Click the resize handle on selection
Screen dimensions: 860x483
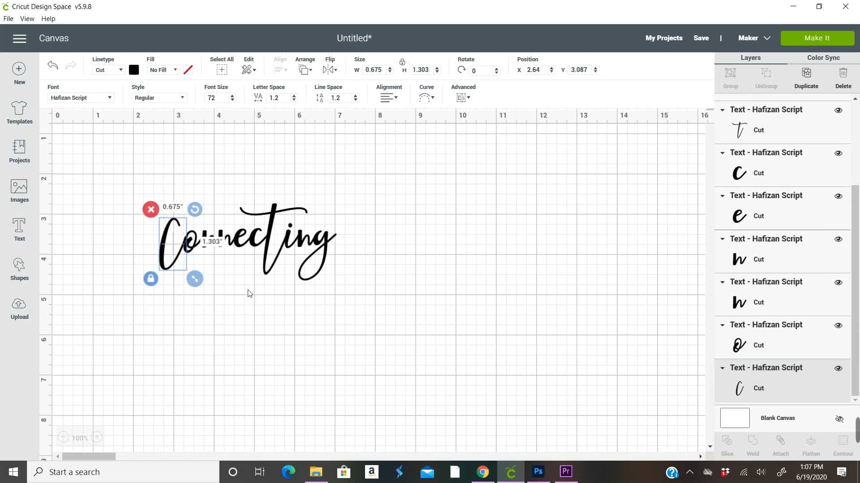click(195, 279)
